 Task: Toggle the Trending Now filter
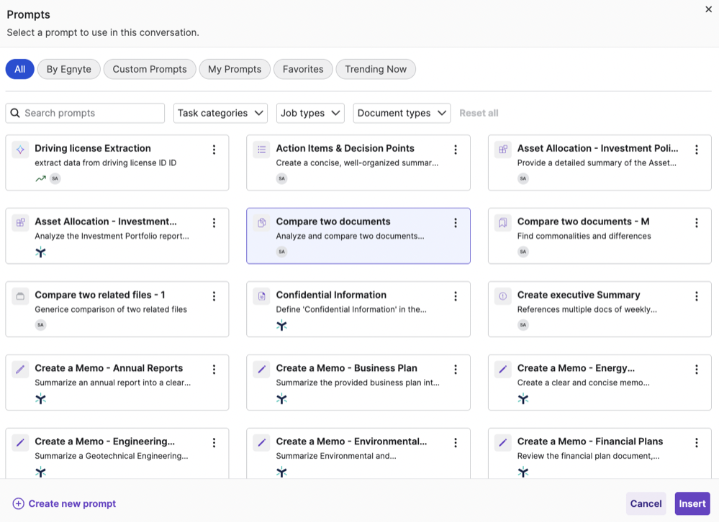point(375,69)
